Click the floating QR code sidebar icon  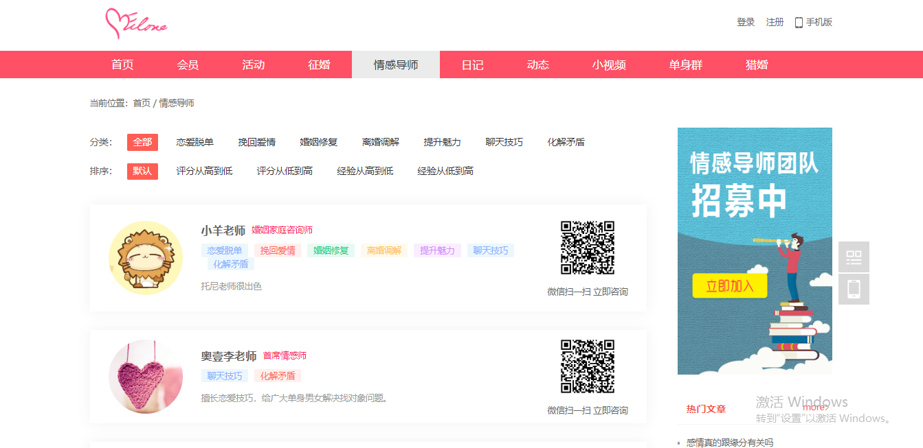click(854, 257)
